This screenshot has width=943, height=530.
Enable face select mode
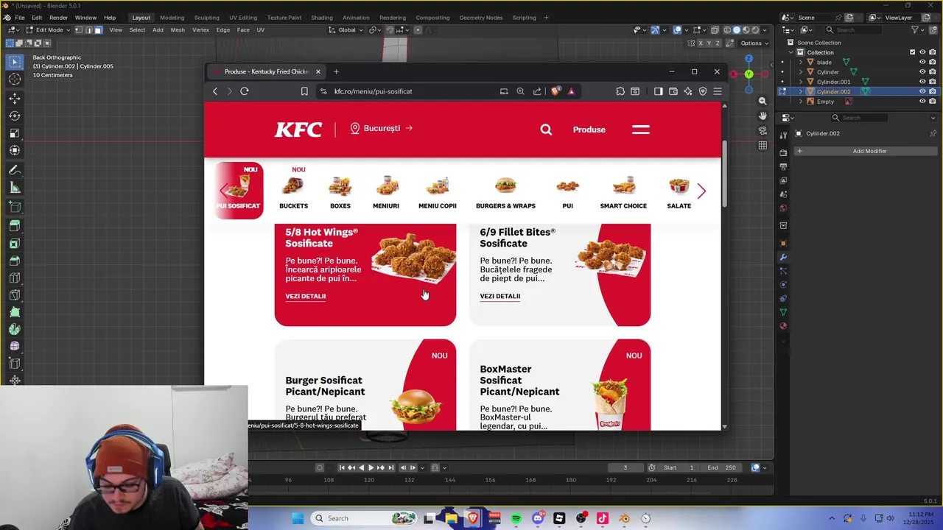(98, 30)
